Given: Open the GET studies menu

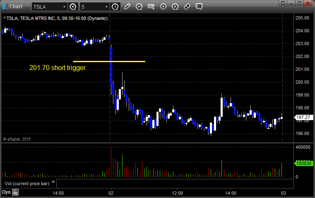Looking at the screenshot, I should pyautogui.click(x=151, y=7).
